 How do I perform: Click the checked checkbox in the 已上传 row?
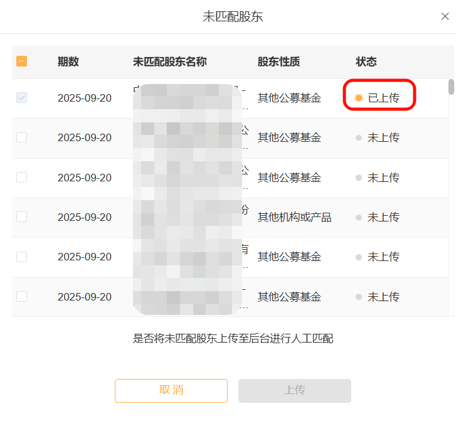tap(22, 98)
